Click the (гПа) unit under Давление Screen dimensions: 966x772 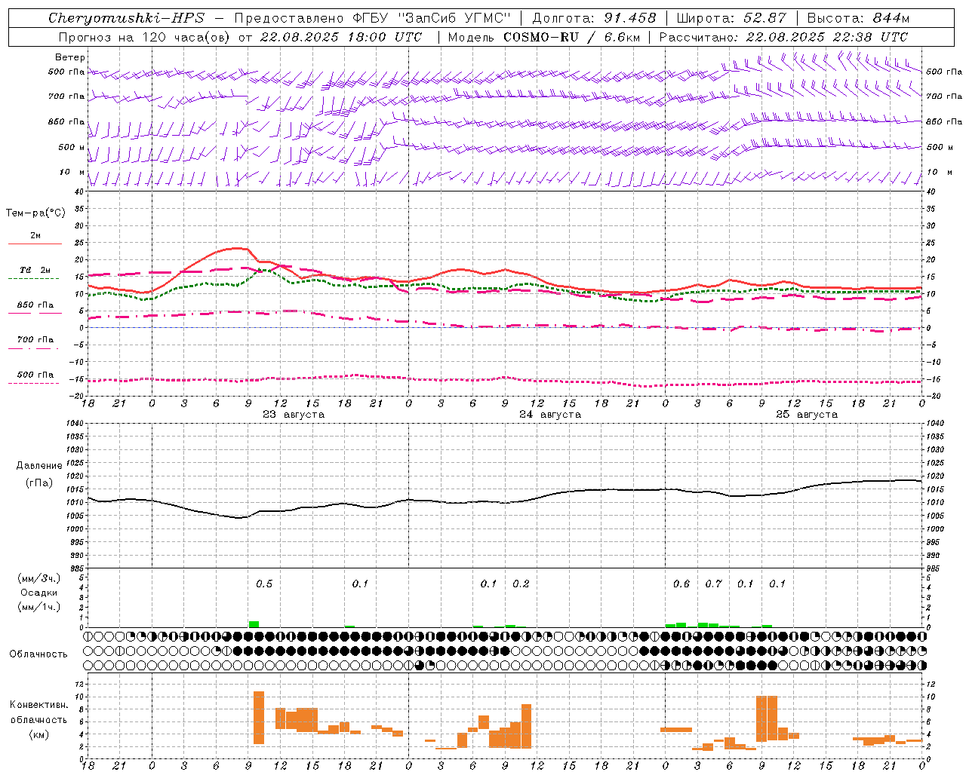point(39,483)
